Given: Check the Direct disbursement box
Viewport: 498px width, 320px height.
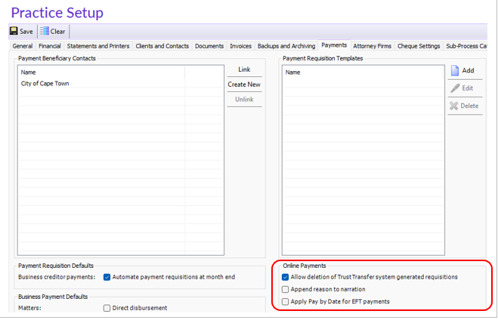Looking at the screenshot, I should click(x=107, y=308).
